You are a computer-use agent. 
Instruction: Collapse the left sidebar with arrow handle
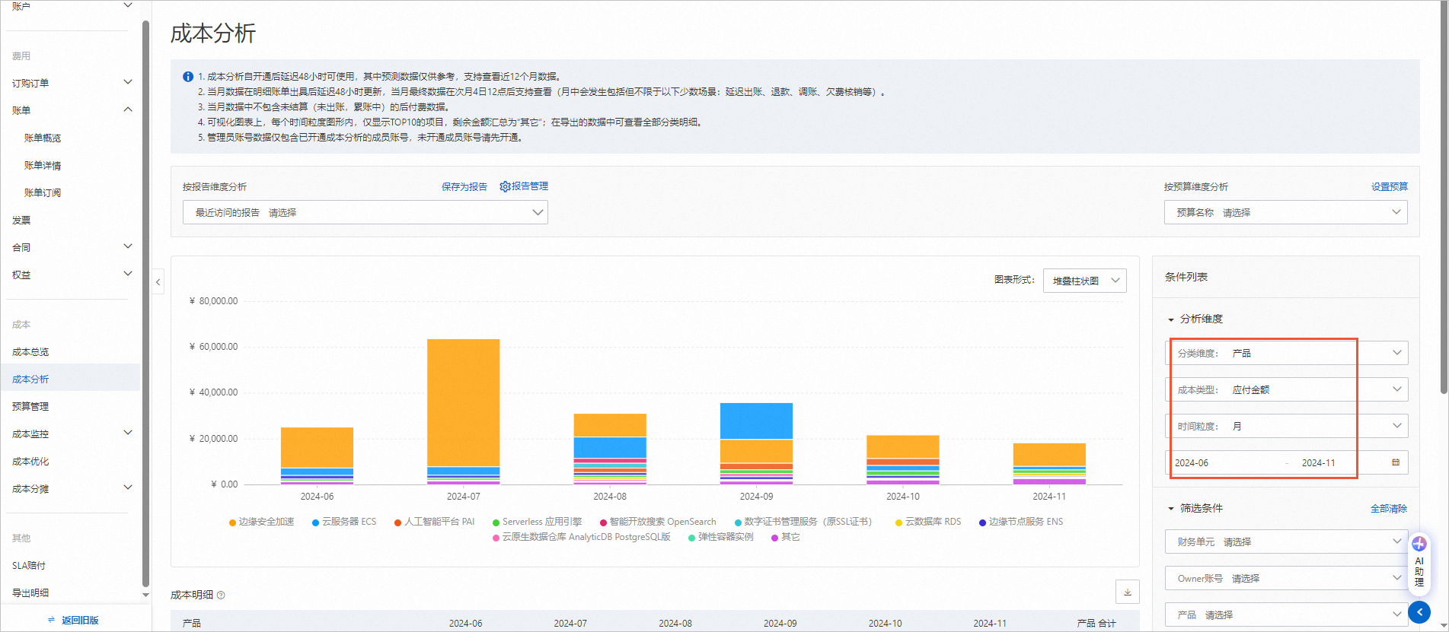(158, 282)
